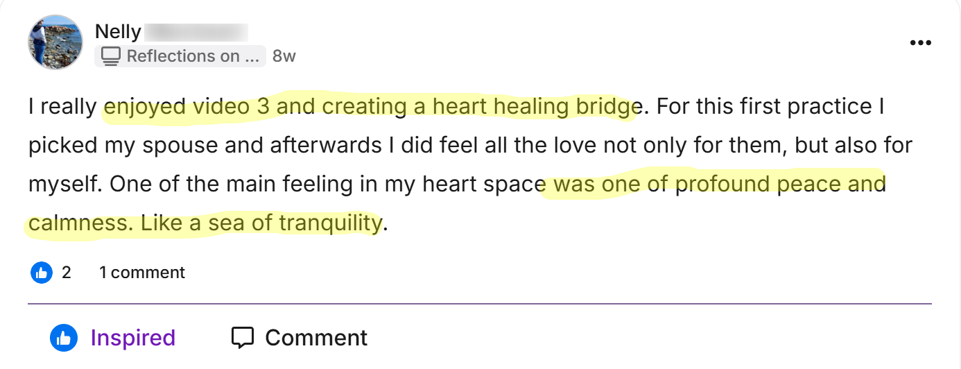Click the 8w post timestamp
961x369 pixels.
coord(284,56)
